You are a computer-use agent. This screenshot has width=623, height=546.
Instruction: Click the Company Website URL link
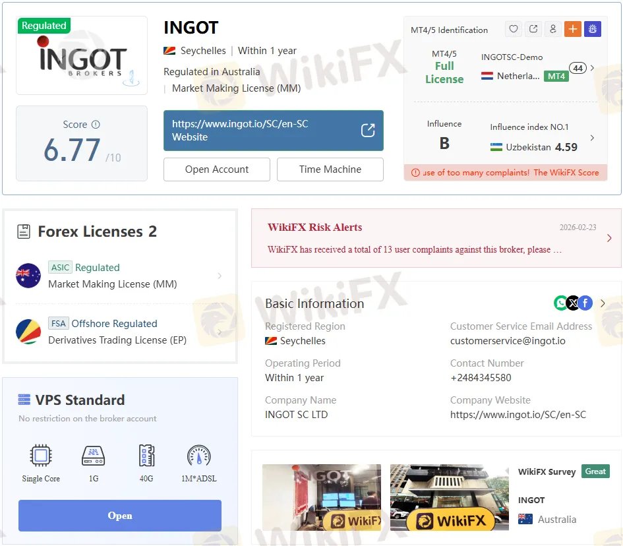[518, 415]
